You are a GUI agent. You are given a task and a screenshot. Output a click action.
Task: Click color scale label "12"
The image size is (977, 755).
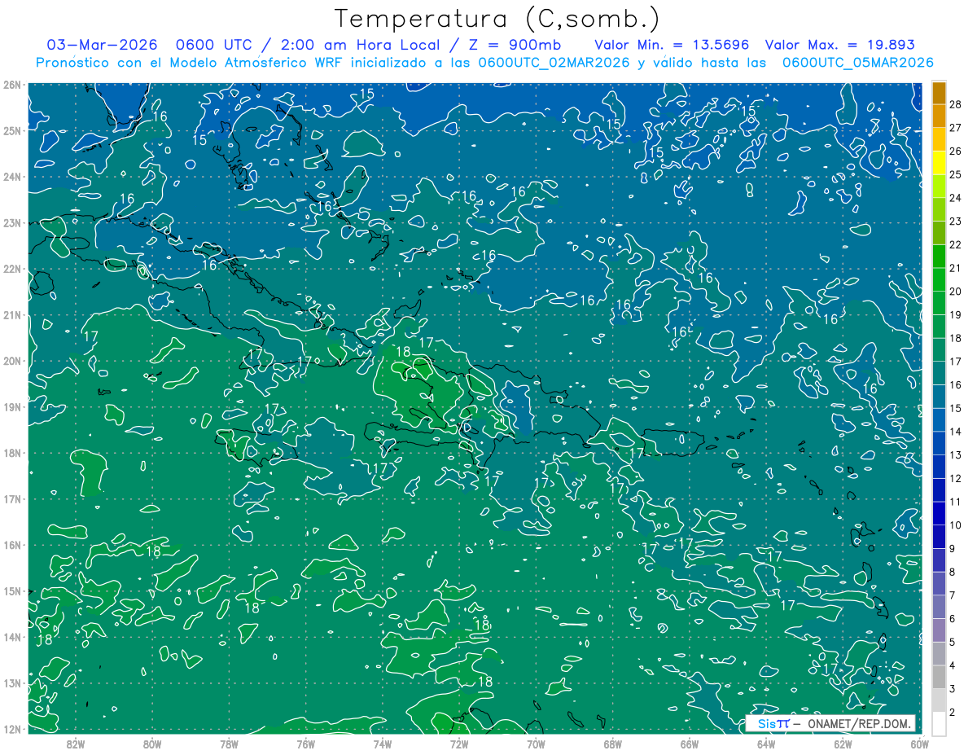point(955,478)
